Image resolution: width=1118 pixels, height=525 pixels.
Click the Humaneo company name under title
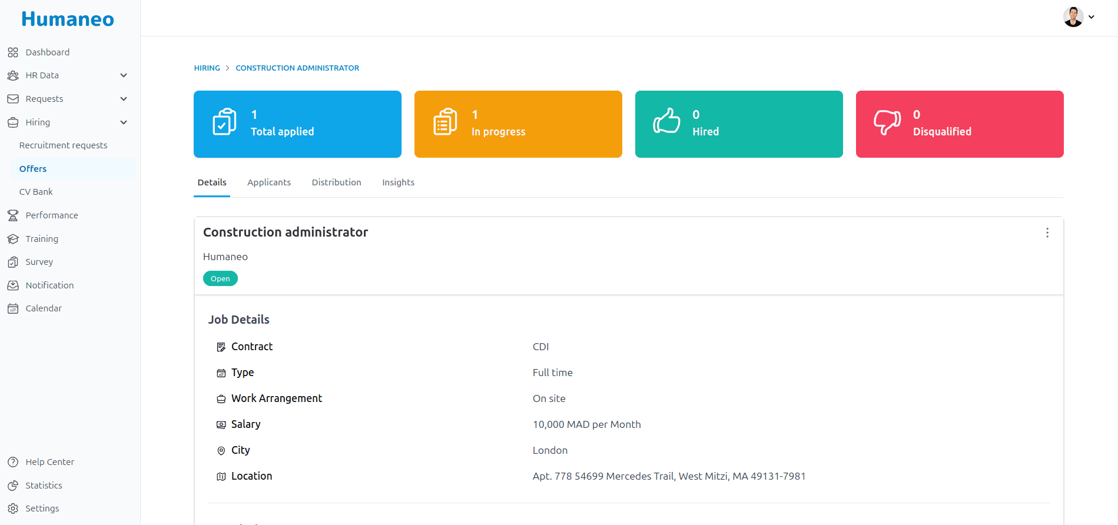[225, 257]
